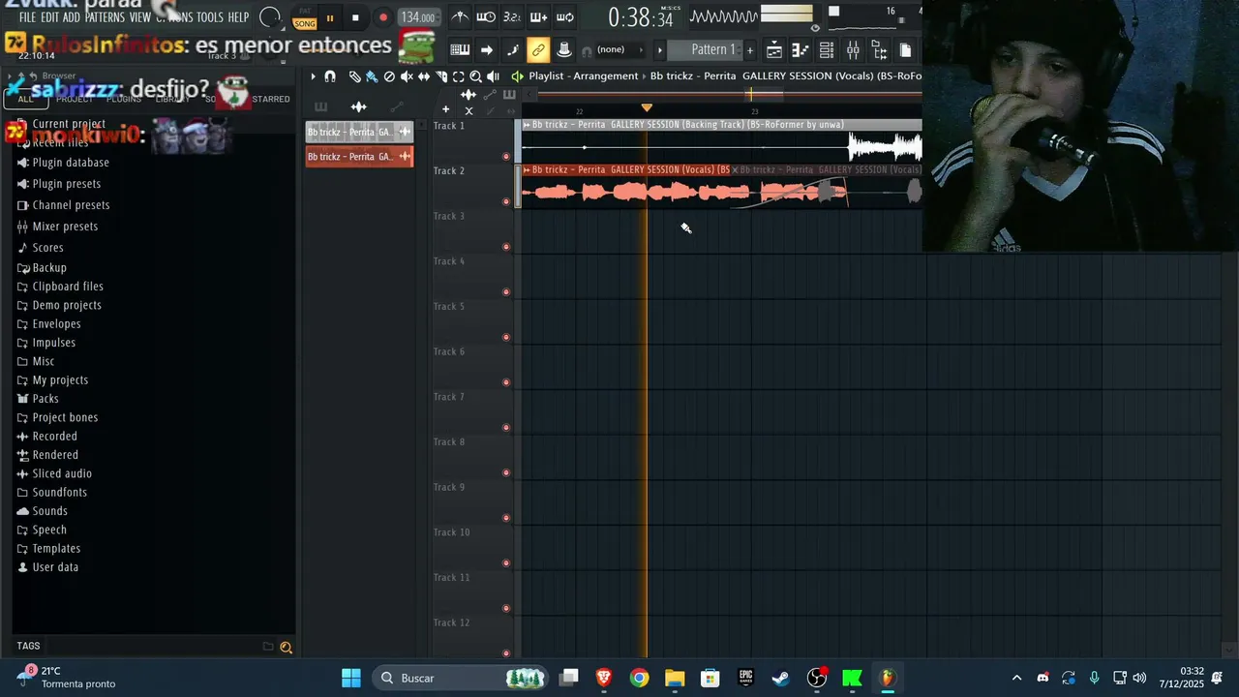Open the EDIT menu
The height and width of the screenshot is (697, 1239).
coord(49,17)
